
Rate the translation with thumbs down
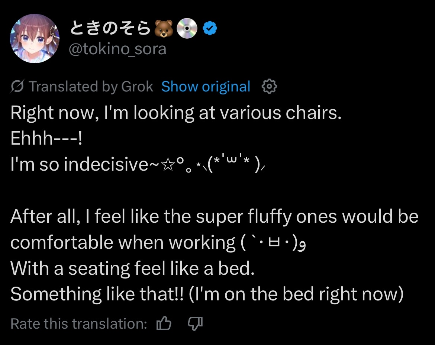point(195,323)
